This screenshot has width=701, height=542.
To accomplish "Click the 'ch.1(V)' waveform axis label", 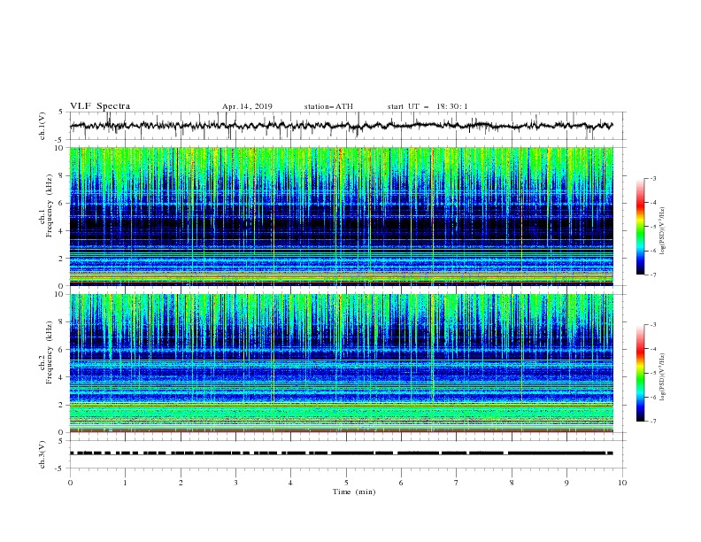I will pyautogui.click(x=42, y=126).
